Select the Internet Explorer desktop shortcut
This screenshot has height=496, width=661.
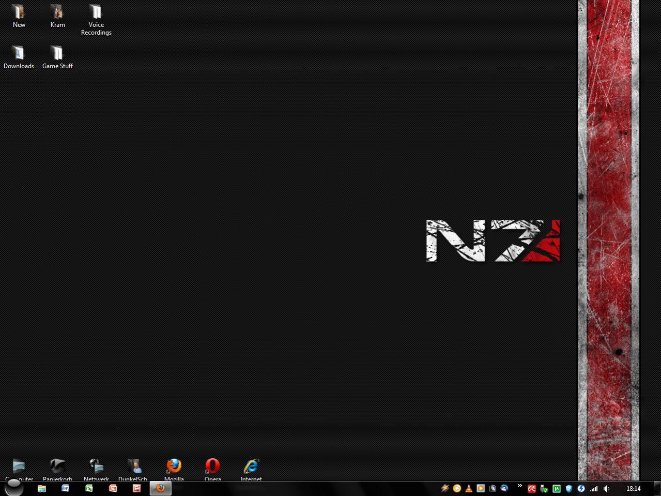(x=251, y=470)
